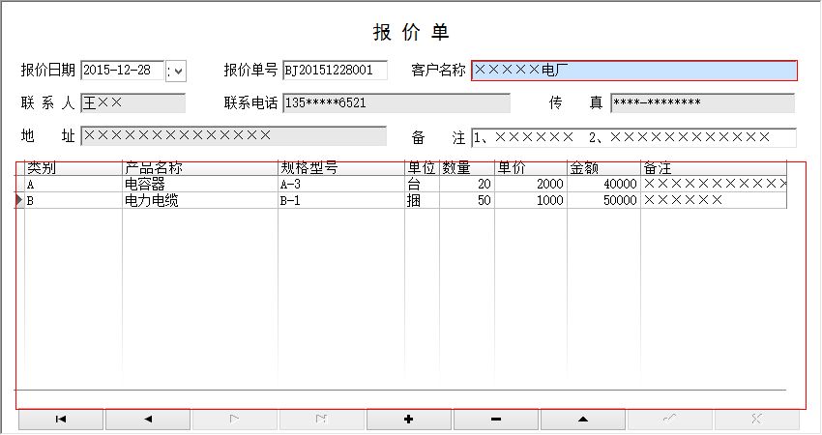Click the remark cell in the 电力电缆 row

click(x=714, y=200)
